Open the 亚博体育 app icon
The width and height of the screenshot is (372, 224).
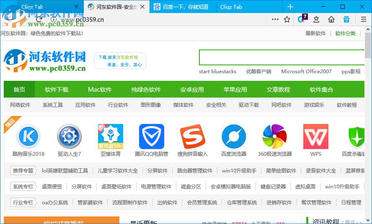pyautogui.click(x=111, y=136)
